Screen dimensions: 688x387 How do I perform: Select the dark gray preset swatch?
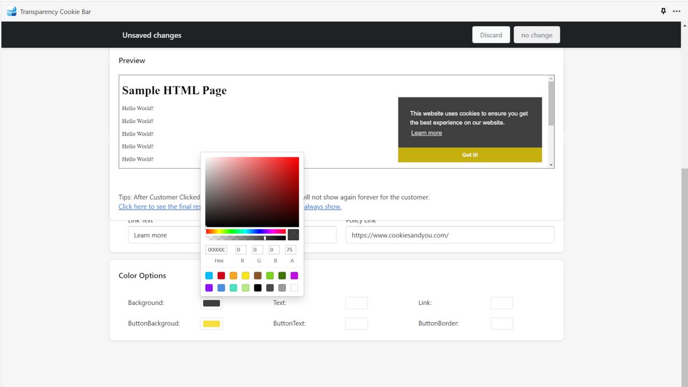270,288
